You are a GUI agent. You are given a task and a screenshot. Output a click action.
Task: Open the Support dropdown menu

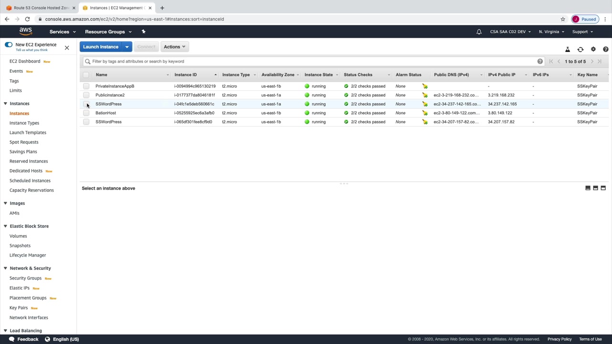coord(582,32)
